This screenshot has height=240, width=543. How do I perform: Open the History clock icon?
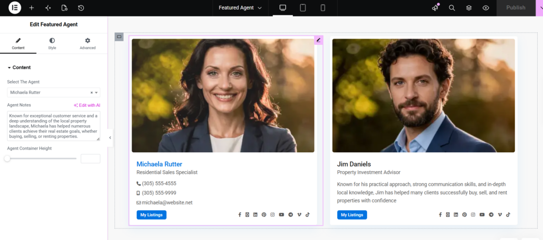[81, 7]
